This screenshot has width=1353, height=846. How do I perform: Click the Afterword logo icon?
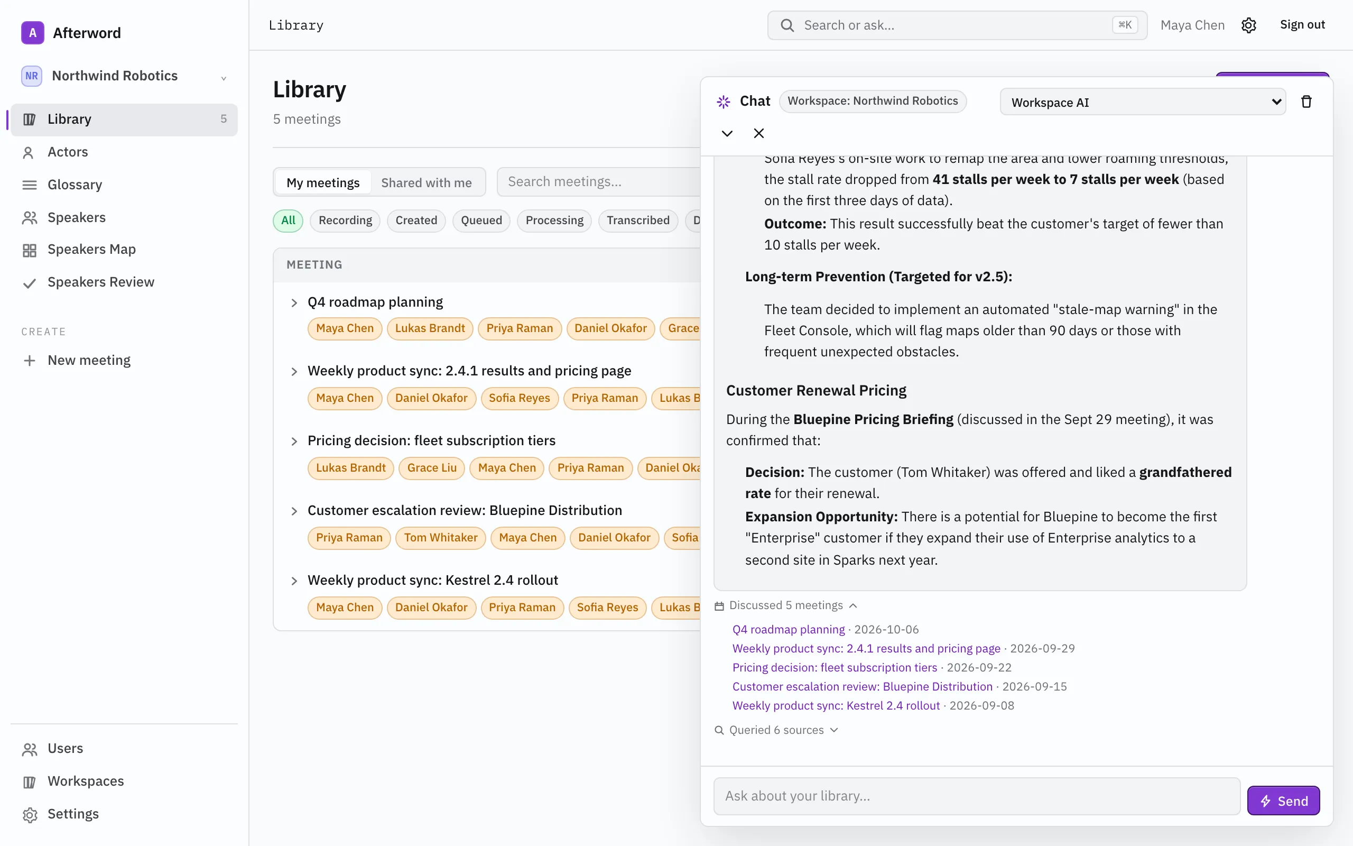pos(32,33)
